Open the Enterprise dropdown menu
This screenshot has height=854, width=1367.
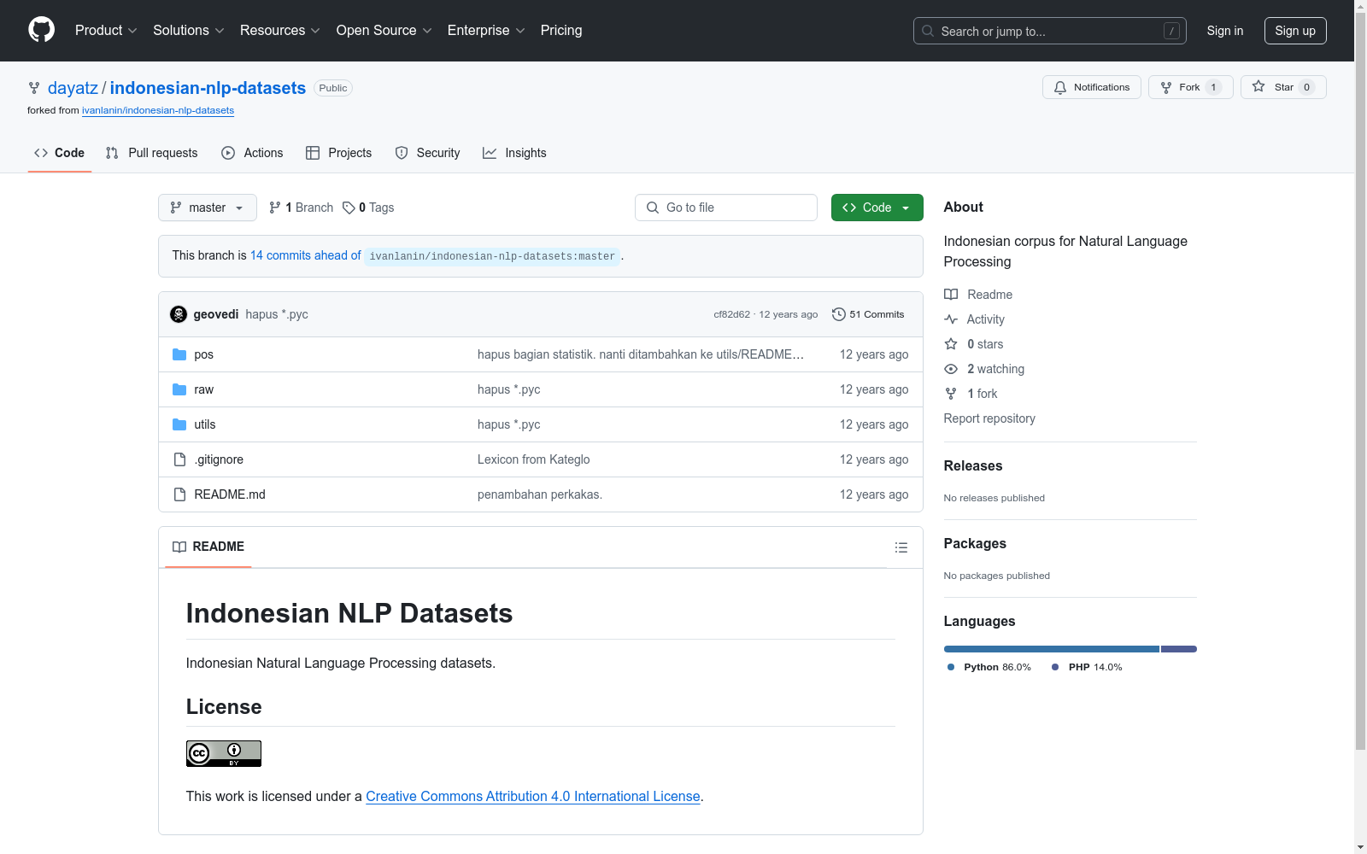486,30
